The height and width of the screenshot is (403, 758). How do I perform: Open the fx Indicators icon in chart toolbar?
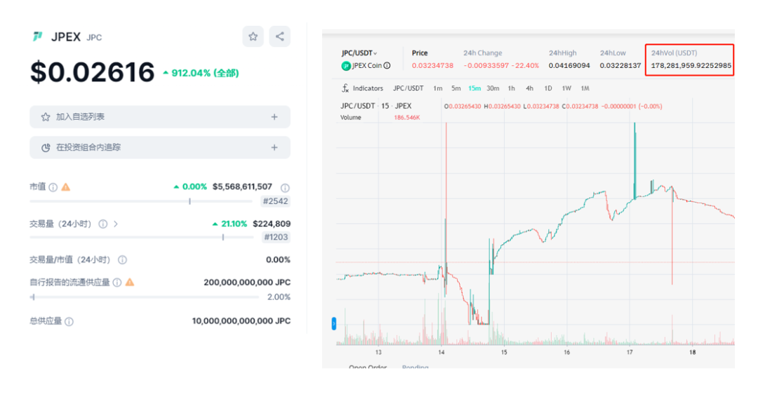[x=345, y=88]
